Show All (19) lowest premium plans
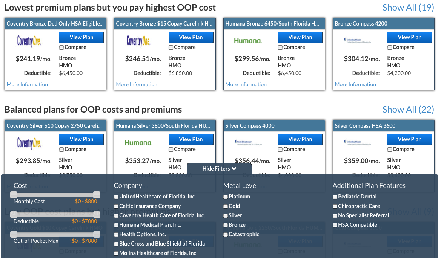This screenshot has height=258, width=441. pyautogui.click(x=408, y=8)
